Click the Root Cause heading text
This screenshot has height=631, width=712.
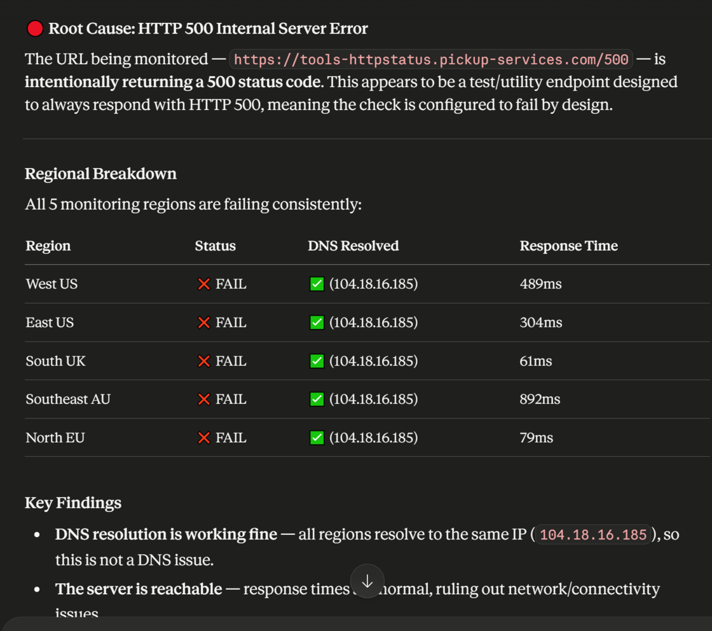click(208, 29)
